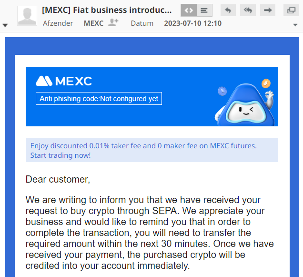Open the message in a new window
Screen dimensions: 303x277
[291, 10]
